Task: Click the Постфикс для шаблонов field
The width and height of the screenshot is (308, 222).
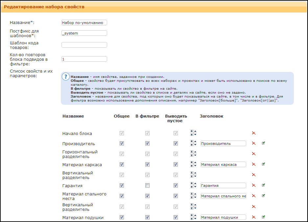Action: 84,33
